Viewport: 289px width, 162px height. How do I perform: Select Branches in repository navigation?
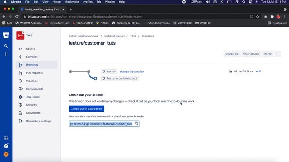click(37, 65)
